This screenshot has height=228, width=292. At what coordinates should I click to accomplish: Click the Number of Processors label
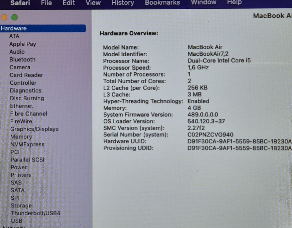pyautogui.click(x=134, y=75)
